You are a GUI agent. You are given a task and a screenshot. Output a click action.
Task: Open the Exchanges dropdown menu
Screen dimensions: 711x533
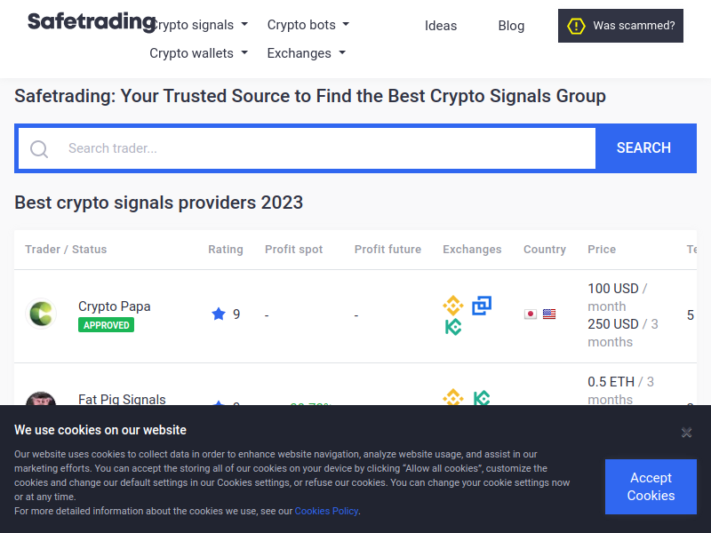coord(306,53)
